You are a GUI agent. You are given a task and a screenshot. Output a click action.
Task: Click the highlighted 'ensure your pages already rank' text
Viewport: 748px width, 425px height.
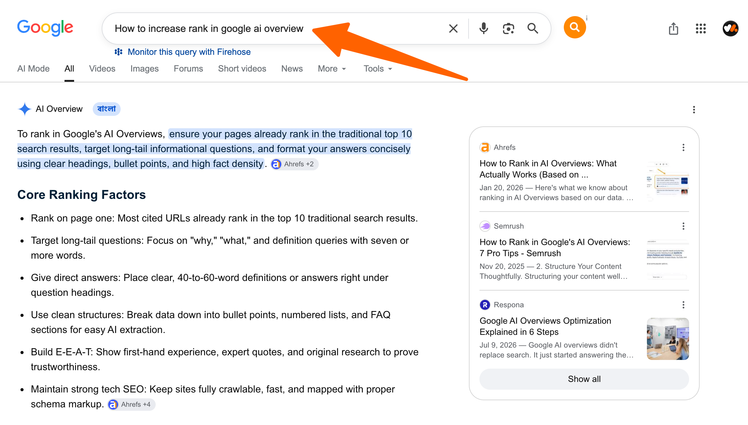[215, 149]
